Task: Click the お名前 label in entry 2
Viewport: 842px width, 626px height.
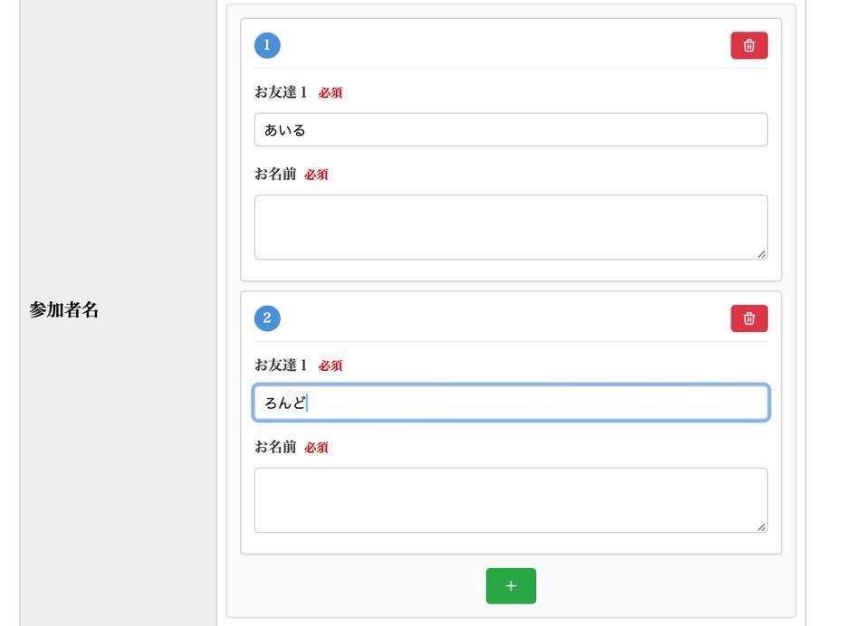Action: pos(275,448)
